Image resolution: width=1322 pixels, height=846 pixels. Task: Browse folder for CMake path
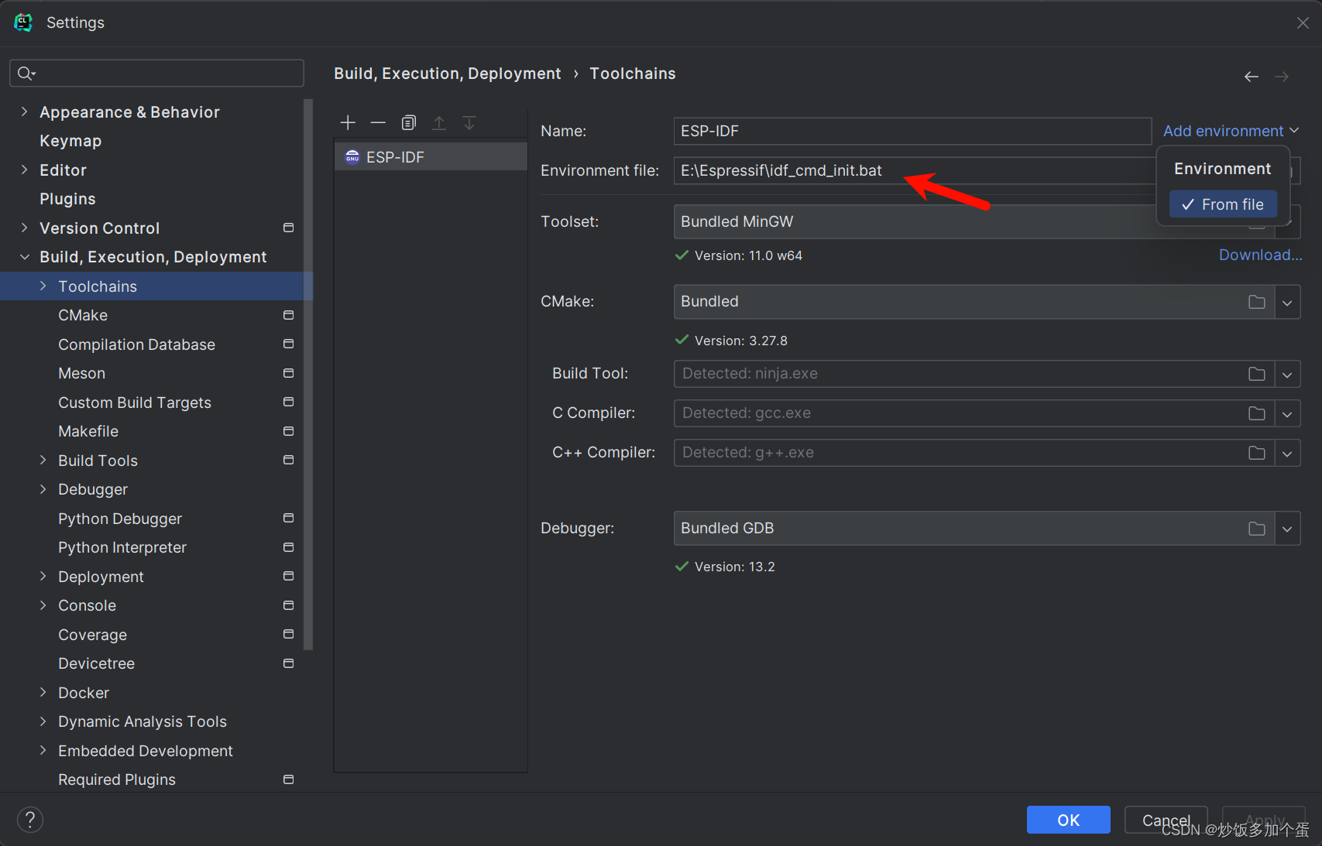tap(1256, 302)
